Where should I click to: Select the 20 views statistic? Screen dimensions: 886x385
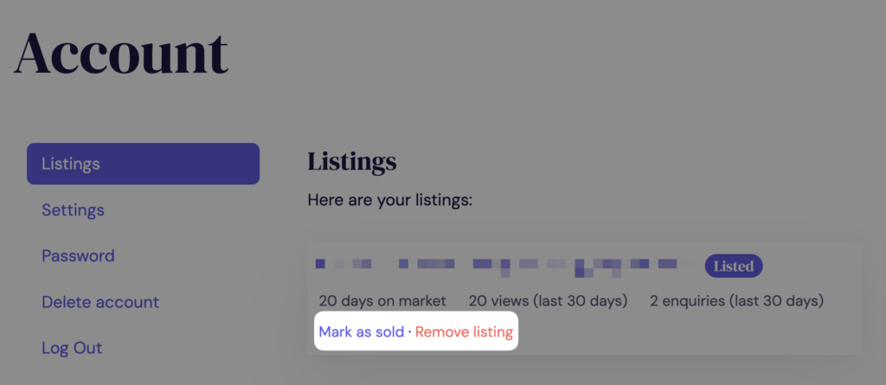[490, 301]
